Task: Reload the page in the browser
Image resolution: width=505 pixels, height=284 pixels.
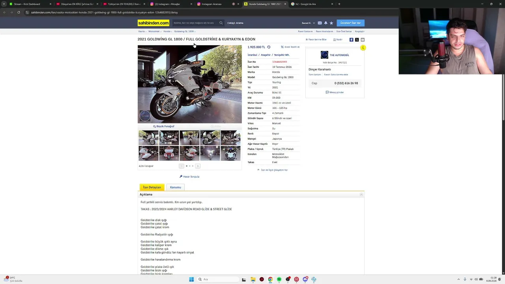Action: click(19, 12)
